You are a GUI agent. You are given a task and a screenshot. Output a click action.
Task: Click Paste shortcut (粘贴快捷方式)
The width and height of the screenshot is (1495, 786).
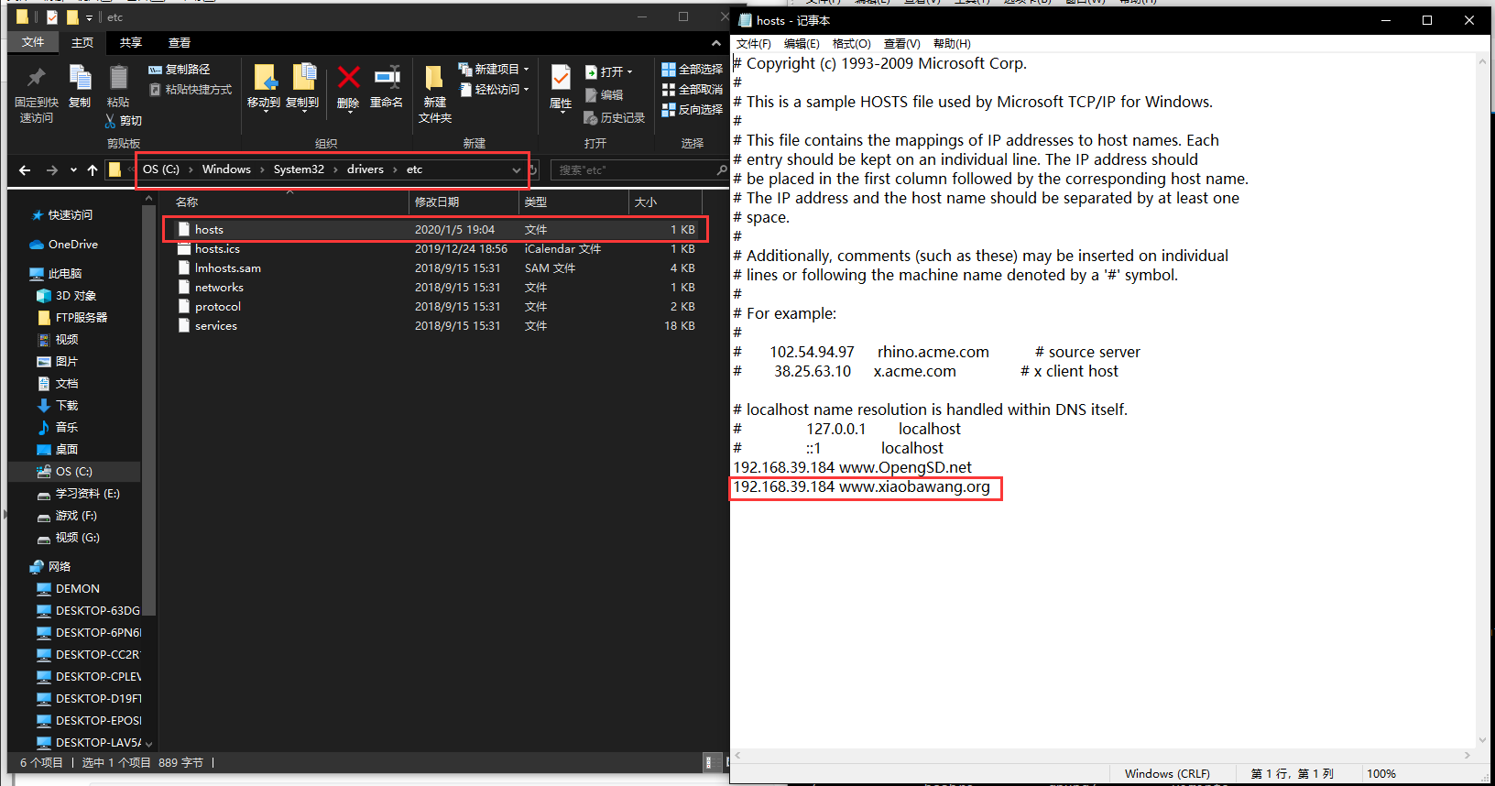(x=191, y=90)
